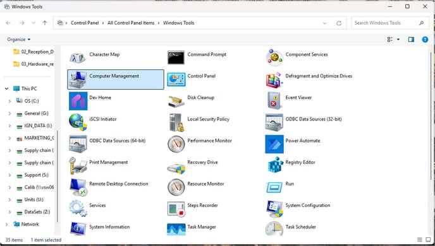
Task: Select the iSCSI Initiator icon
Action: pyautogui.click(x=78, y=122)
